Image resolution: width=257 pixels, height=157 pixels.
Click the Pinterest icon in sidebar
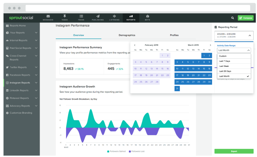pos(7,98)
